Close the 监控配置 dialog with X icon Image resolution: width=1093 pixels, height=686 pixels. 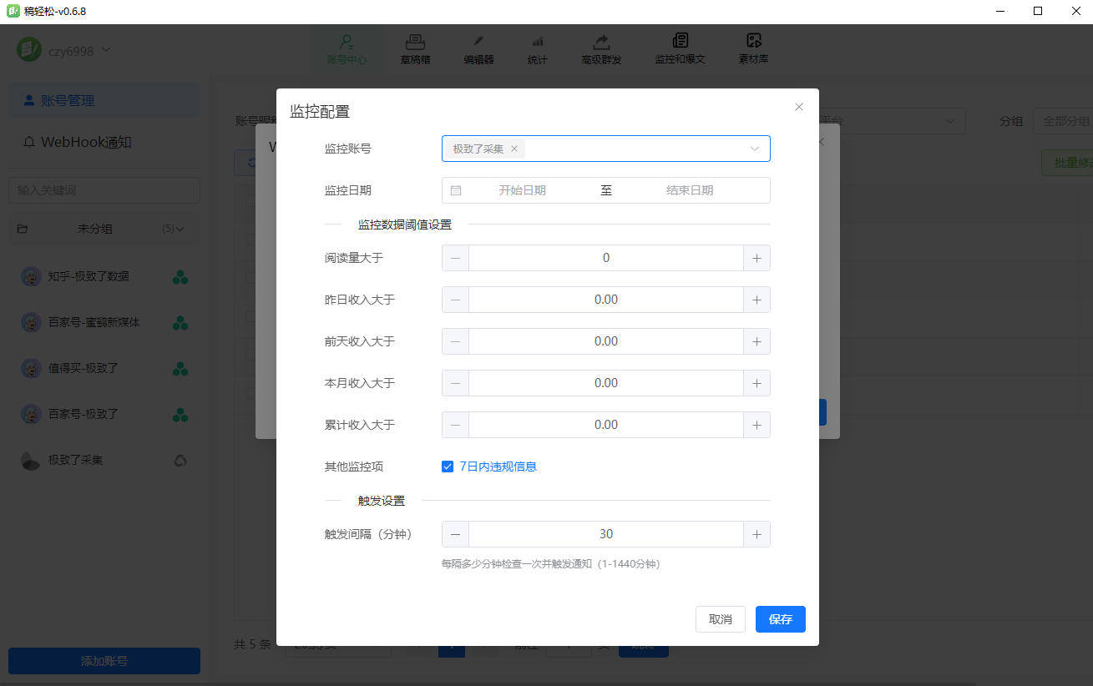(799, 107)
